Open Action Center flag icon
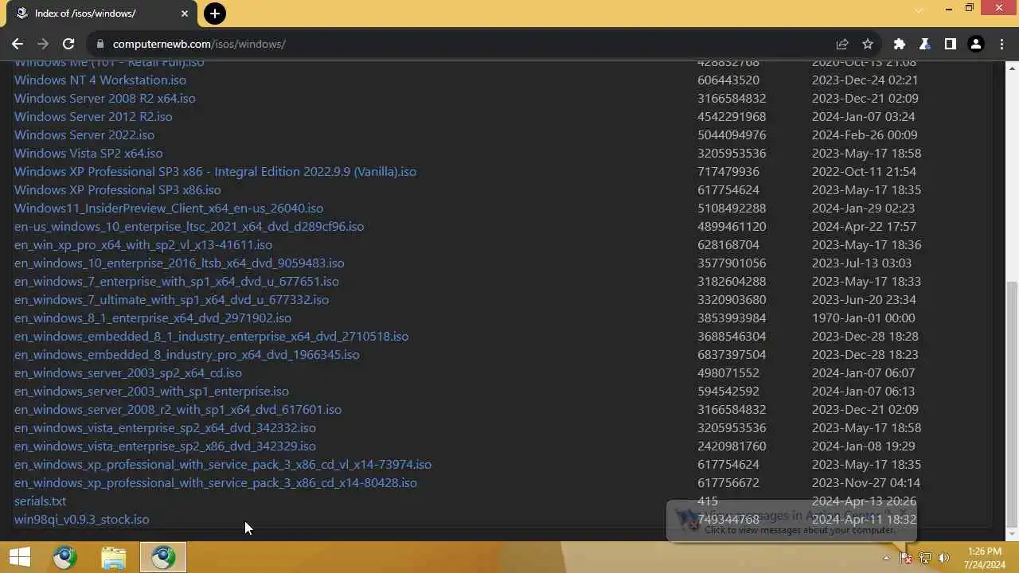Image resolution: width=1019 pixels, height=573 pixels. (x=906, y=558)
